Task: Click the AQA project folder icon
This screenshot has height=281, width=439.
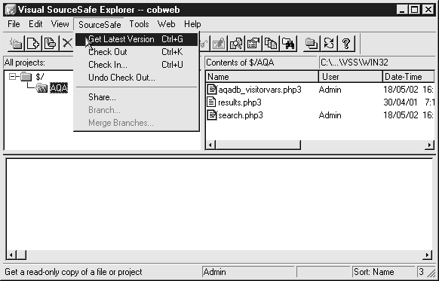Action: 41,88
